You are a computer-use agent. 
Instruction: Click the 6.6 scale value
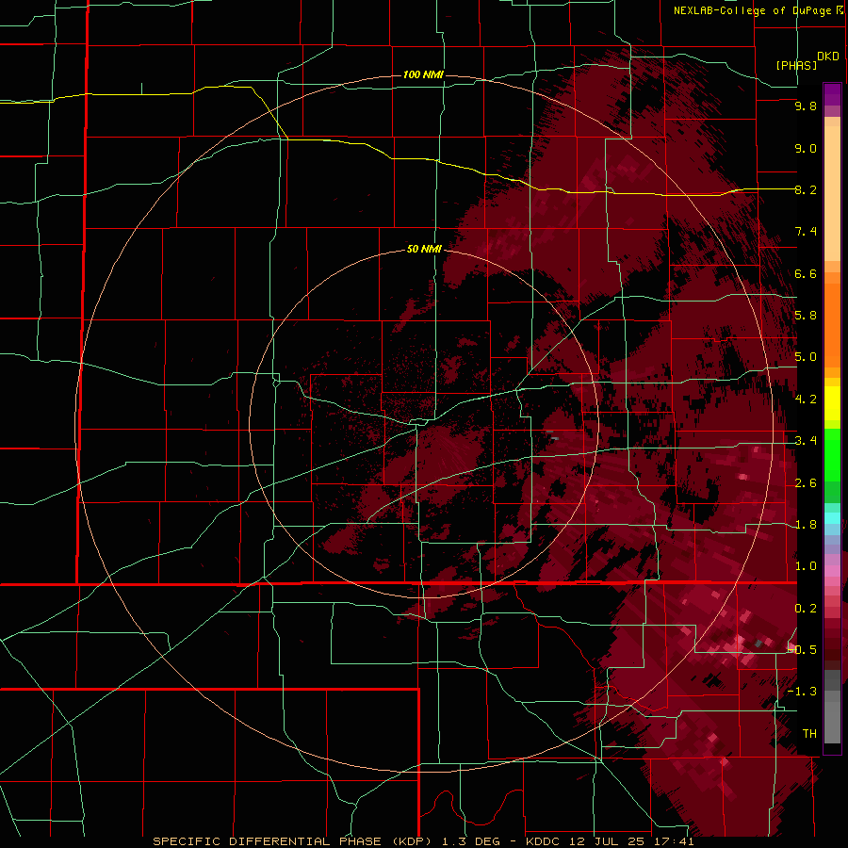(x=806, y=273)
